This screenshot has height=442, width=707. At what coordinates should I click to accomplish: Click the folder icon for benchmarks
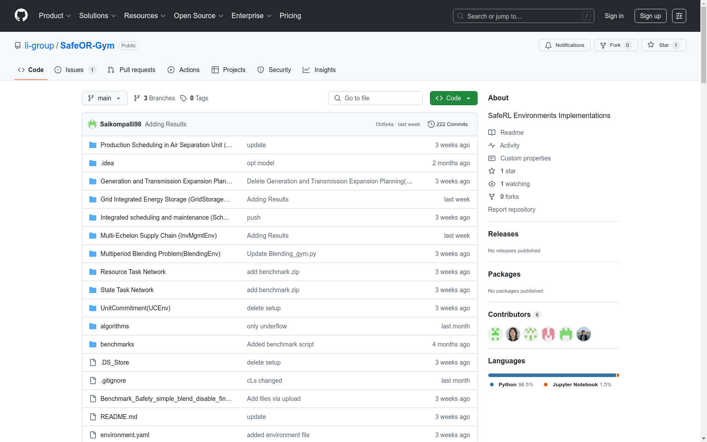pos(93,344)
